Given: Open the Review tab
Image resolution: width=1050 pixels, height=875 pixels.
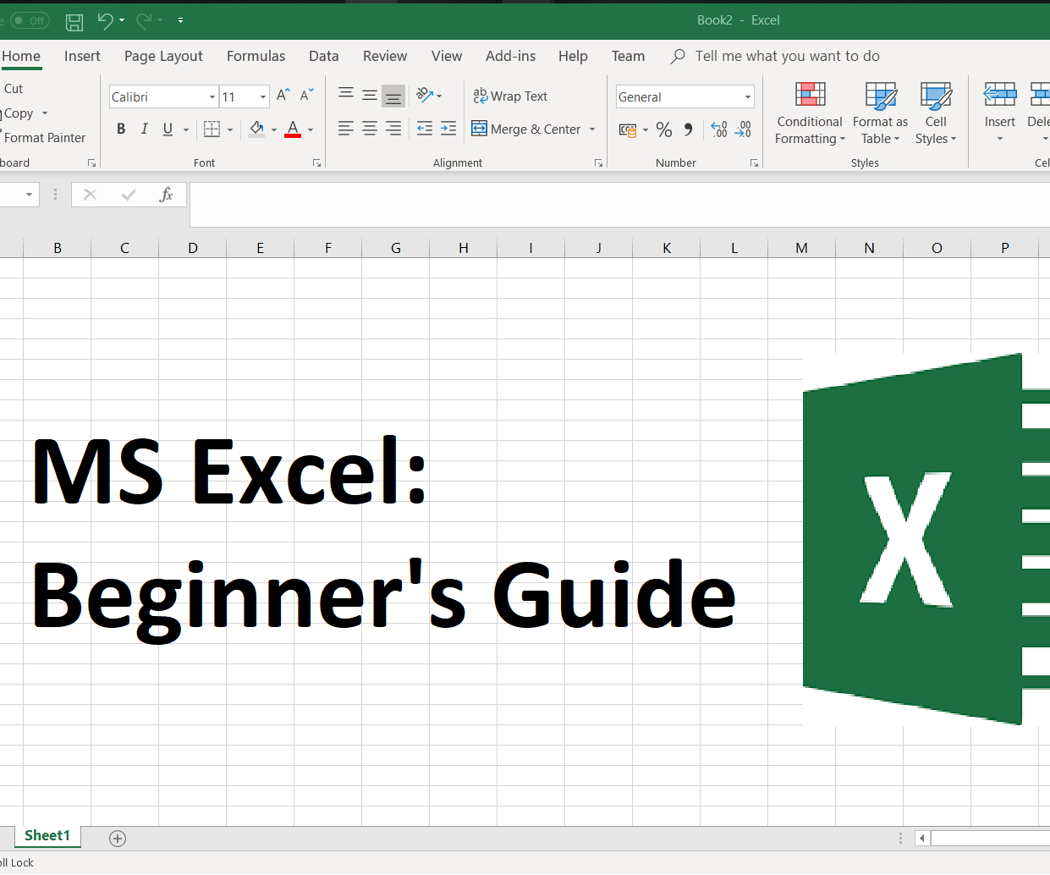Looking at the screenshot, I should (x=385, y=56).
